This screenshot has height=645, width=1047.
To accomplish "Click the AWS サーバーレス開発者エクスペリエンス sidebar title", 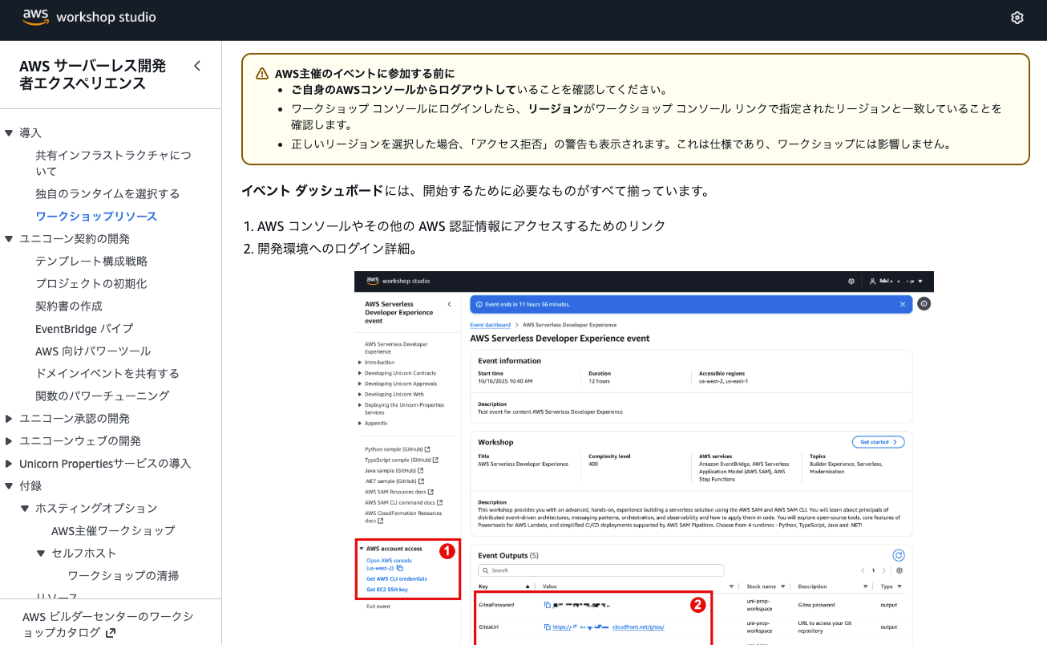I will 93,75.
